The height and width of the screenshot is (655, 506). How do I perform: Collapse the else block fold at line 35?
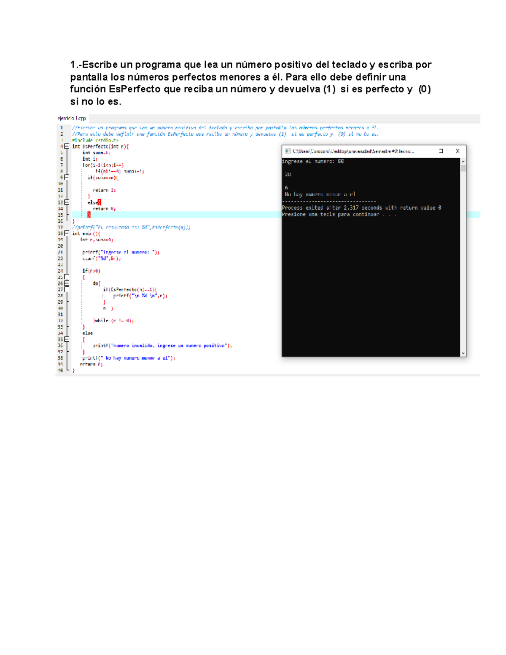[67, 339]
